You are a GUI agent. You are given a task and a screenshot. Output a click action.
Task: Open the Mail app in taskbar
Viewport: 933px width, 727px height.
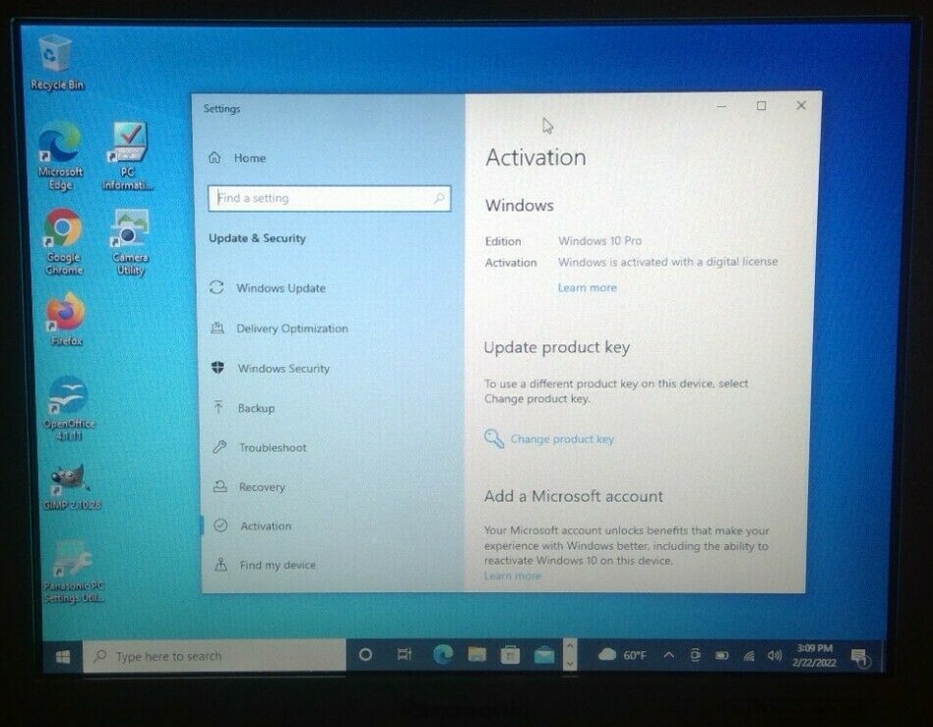point(543,655)
